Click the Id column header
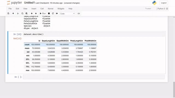The image size is (175, 98). pyautogui.click(x=39, y=41)
